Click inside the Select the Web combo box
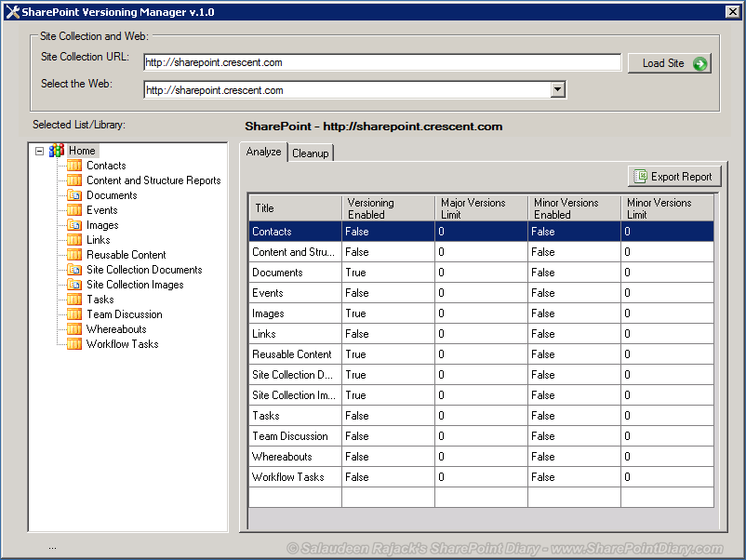Screen dimensions: 746x560 [354, 90]
